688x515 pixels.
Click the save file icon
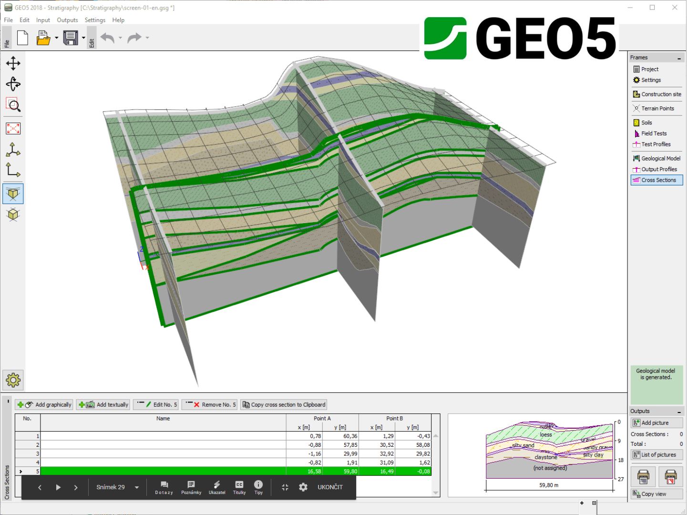pyautogui.click(x=71, y=38)
